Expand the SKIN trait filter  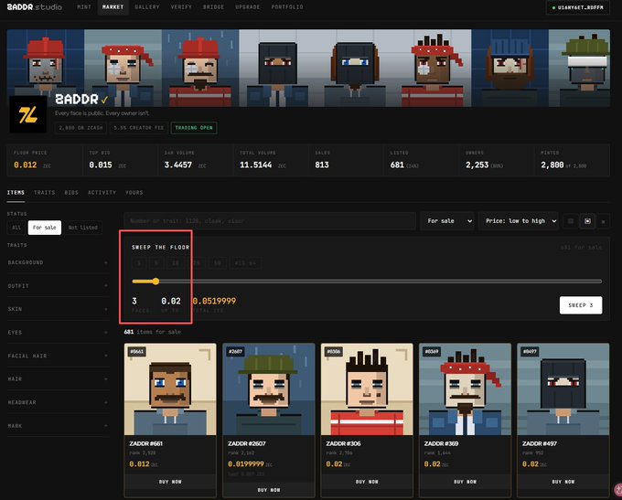pyautogui.click(x=58, y=309)
